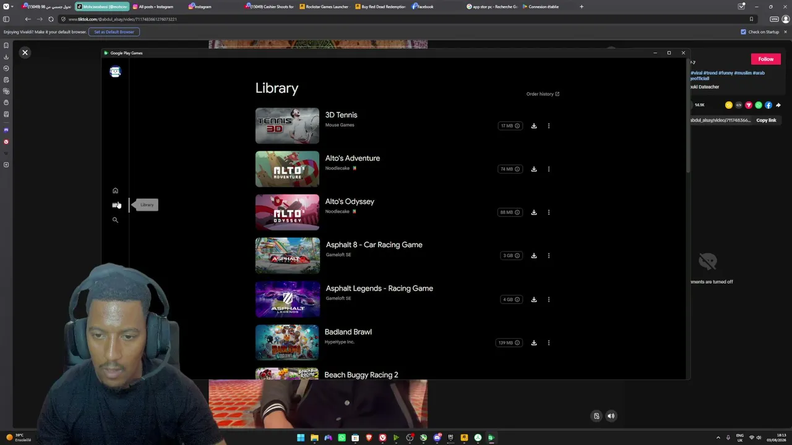Click the #viral hashtag link
The height and width of the screenshot is (445, 792).
click(697, 73)
